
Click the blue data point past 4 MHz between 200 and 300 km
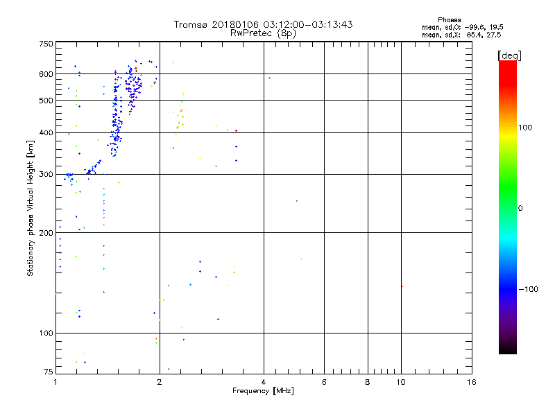point(297,201)
